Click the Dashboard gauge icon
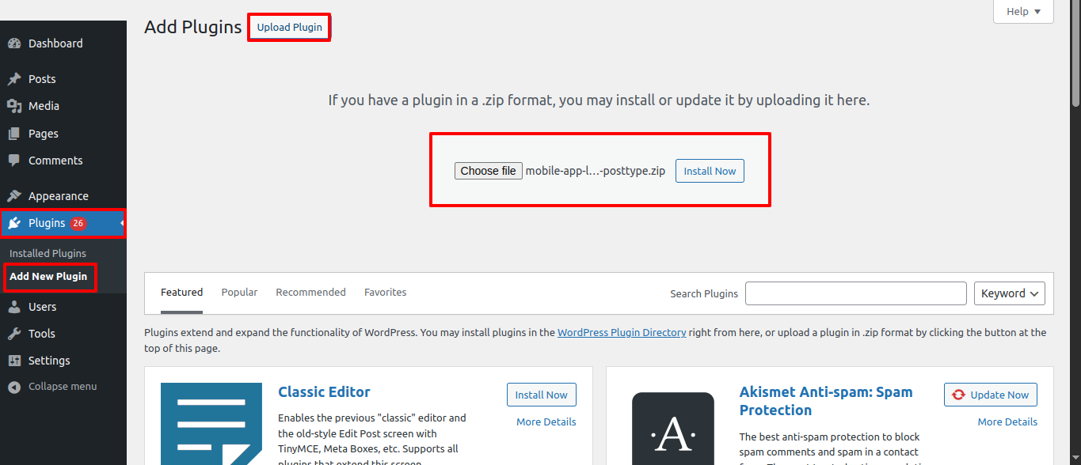1081x465 pixels. tap(14, 43)
